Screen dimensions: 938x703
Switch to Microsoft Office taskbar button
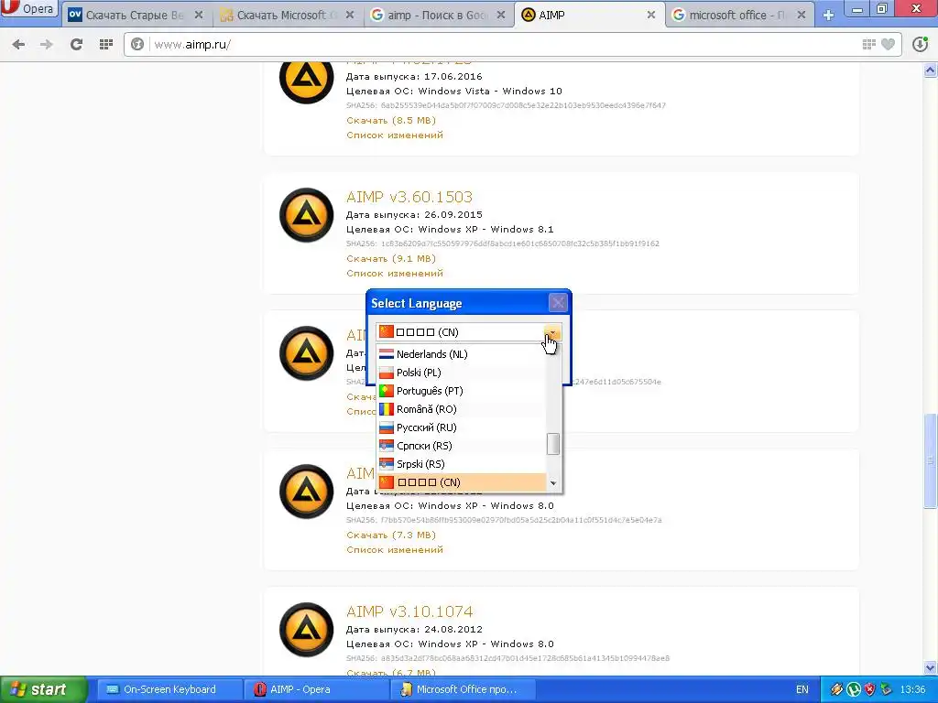(x=462, y=689)
